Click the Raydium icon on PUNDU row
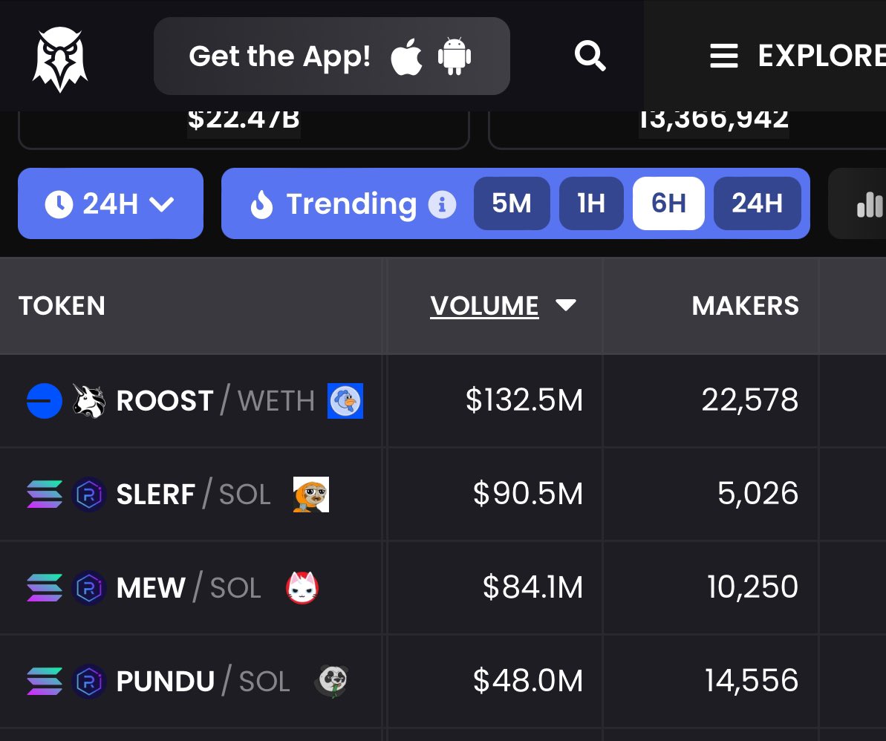Screen dimensions: 886x741 (x=89, y=681)
